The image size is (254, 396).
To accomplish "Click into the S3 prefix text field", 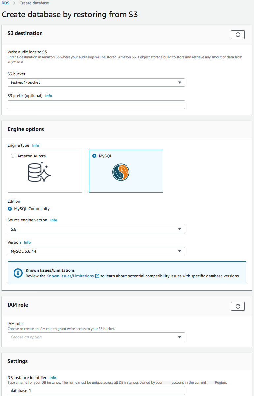I will coord(96,105).
